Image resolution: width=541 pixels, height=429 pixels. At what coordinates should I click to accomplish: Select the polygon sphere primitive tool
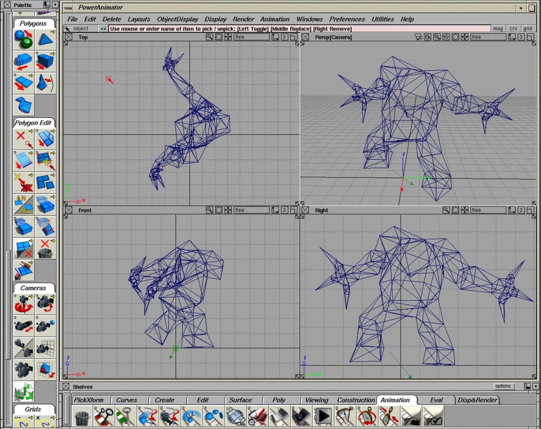[23, 40]
